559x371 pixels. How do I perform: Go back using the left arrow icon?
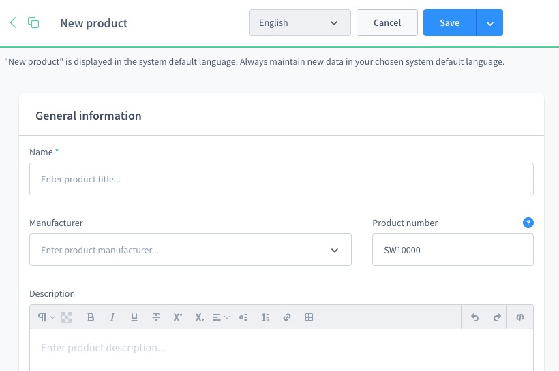click(13, 22)
